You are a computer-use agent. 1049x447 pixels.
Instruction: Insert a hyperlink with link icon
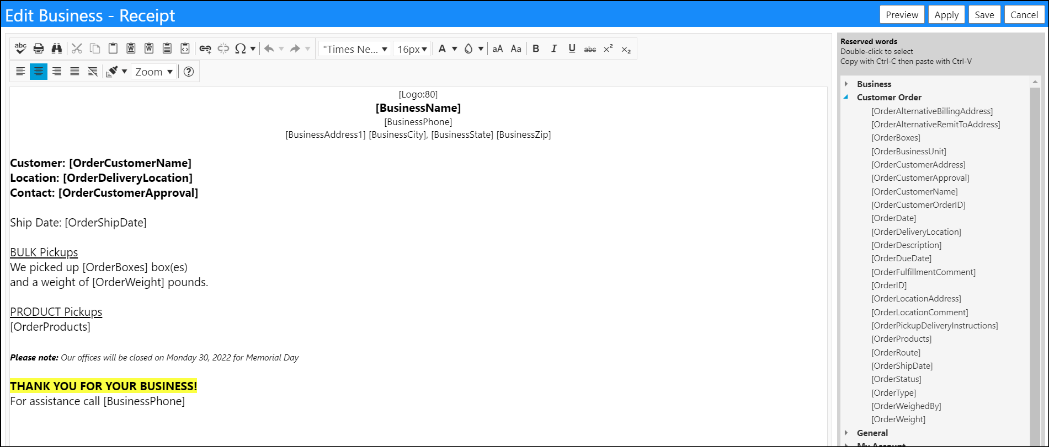(x=205, y=49)
